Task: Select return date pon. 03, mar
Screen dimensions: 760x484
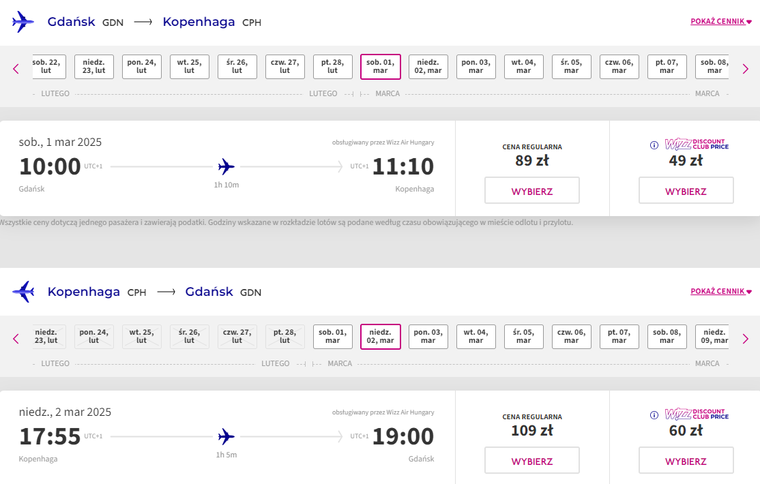Action: tap(428, 336)
